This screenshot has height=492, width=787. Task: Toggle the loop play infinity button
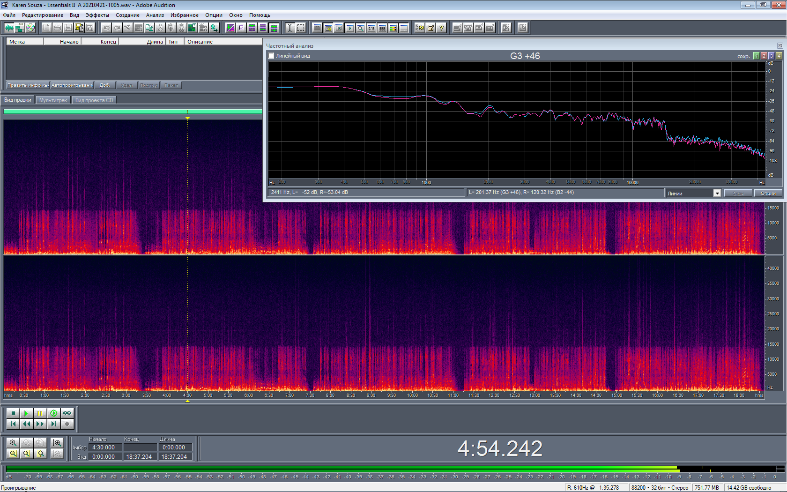coord(67,413)
